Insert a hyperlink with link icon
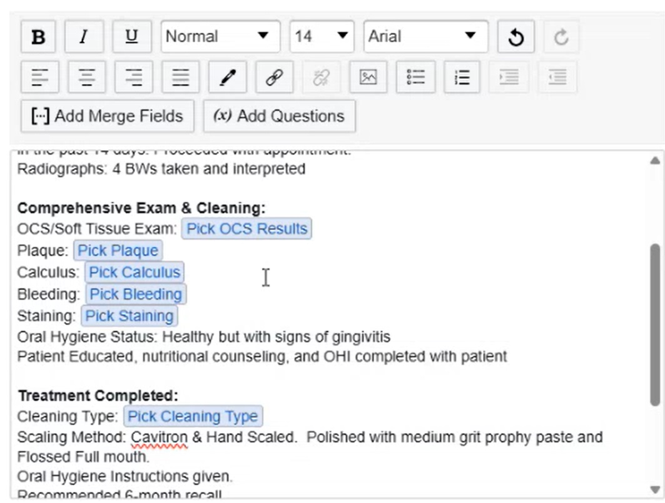 pyautogui.click(x=274, y=78)
